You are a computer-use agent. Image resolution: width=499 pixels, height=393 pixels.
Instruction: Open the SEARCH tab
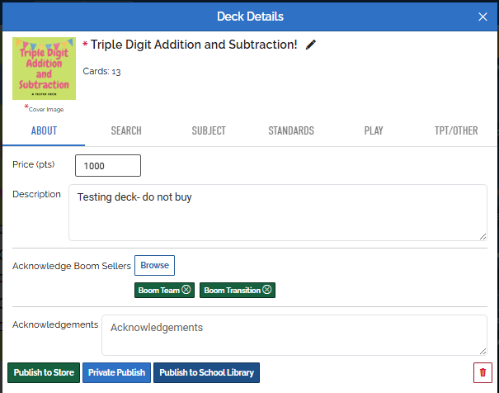pyautogui.click(x=126, y=130)
